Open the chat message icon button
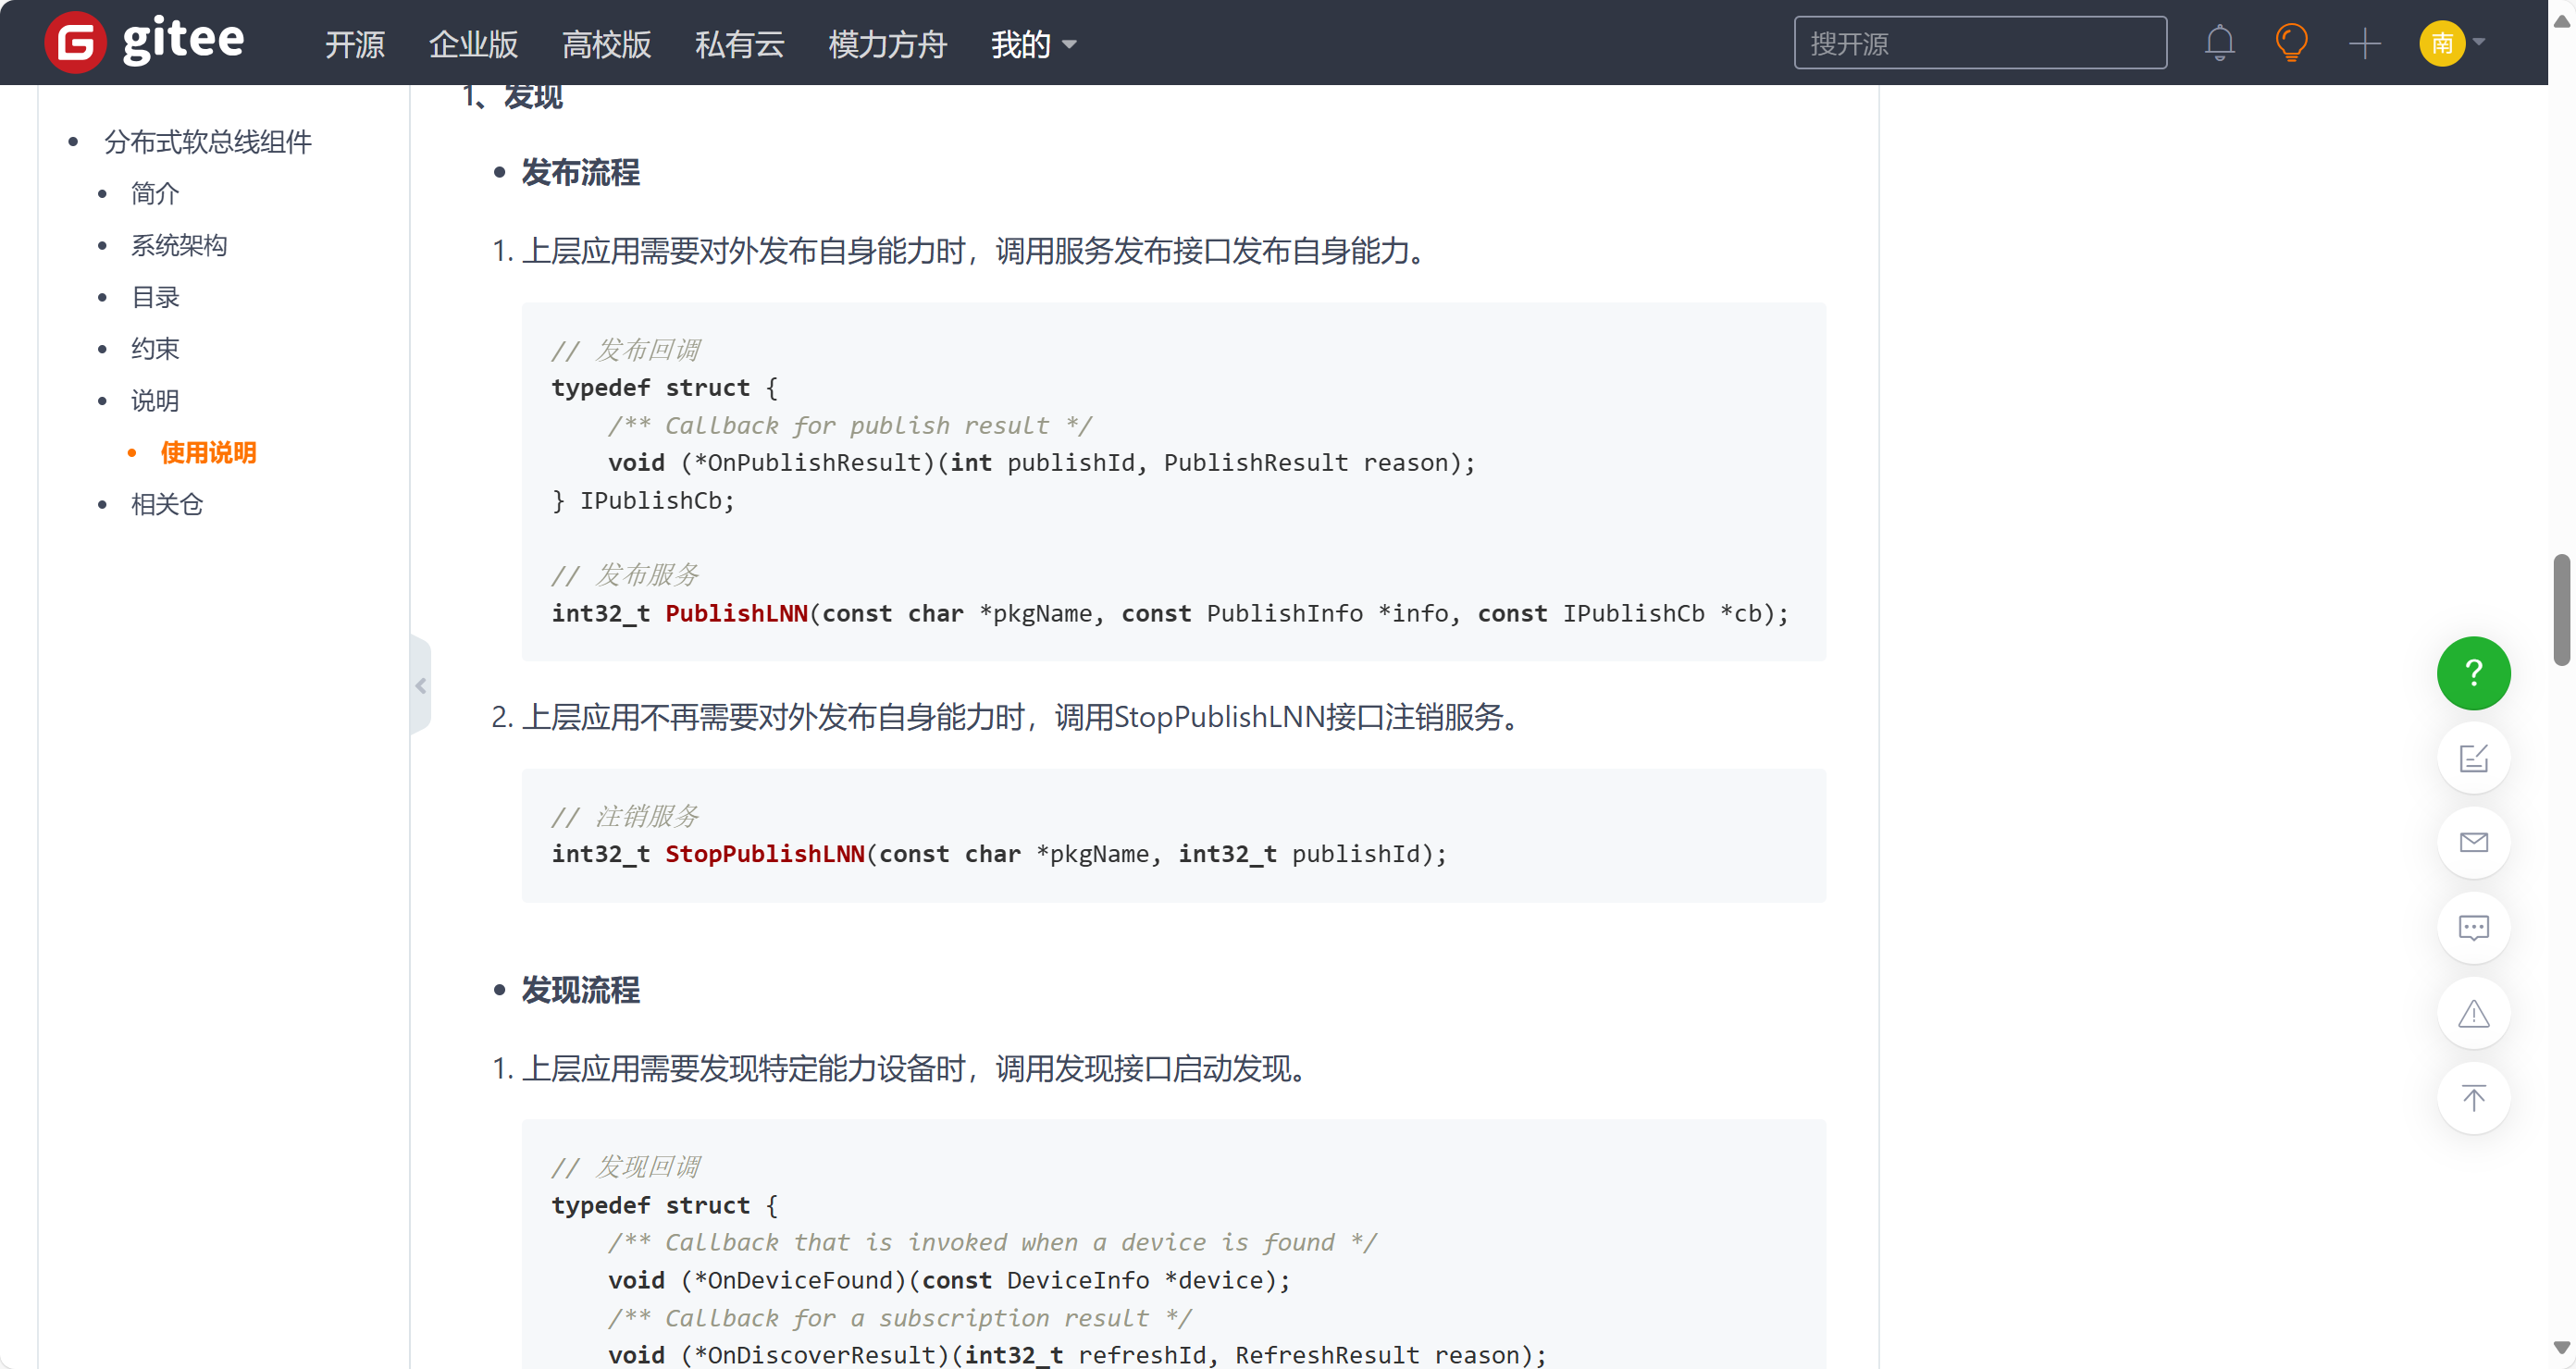The image size is (2576, 1369). click(x=2472, y=928)
